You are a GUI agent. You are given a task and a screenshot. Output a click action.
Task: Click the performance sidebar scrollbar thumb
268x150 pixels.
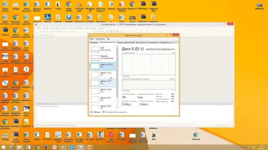[x=117, y=72]
